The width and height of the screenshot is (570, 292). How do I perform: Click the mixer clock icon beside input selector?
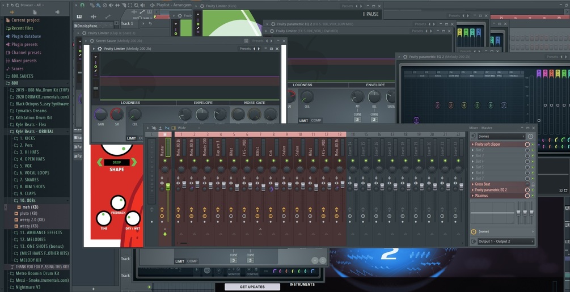click(x=530, y=137)
